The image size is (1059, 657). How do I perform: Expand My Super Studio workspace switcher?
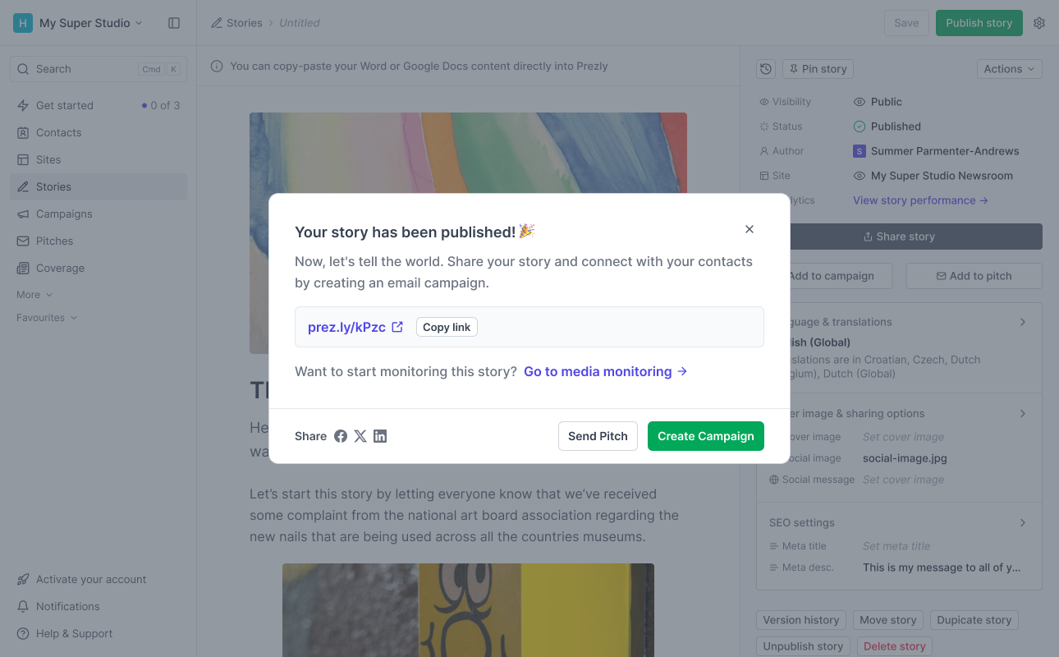(79, 23)
